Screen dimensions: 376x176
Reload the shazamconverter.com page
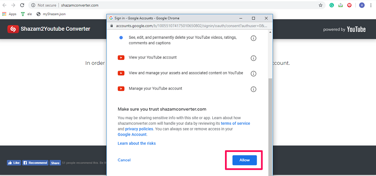(x=22, y=5)
